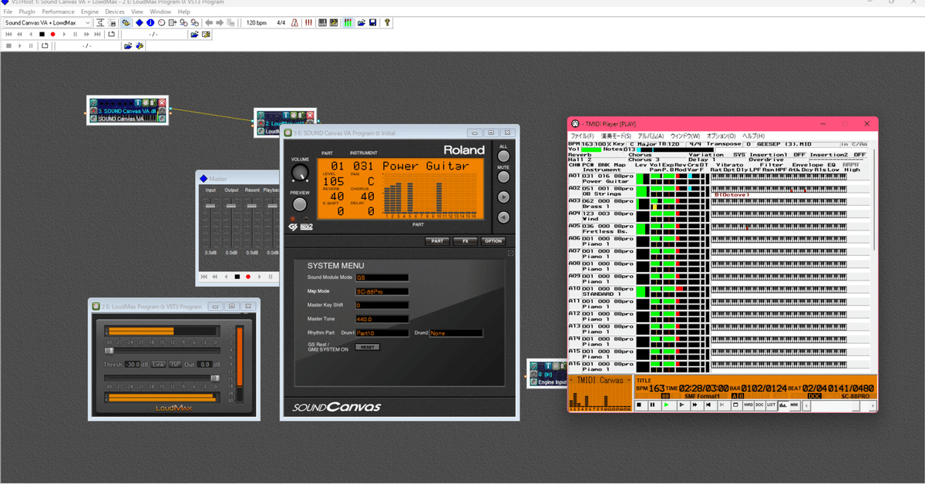
Task: Pause playback in TMIDI Player
Action: 653,405
